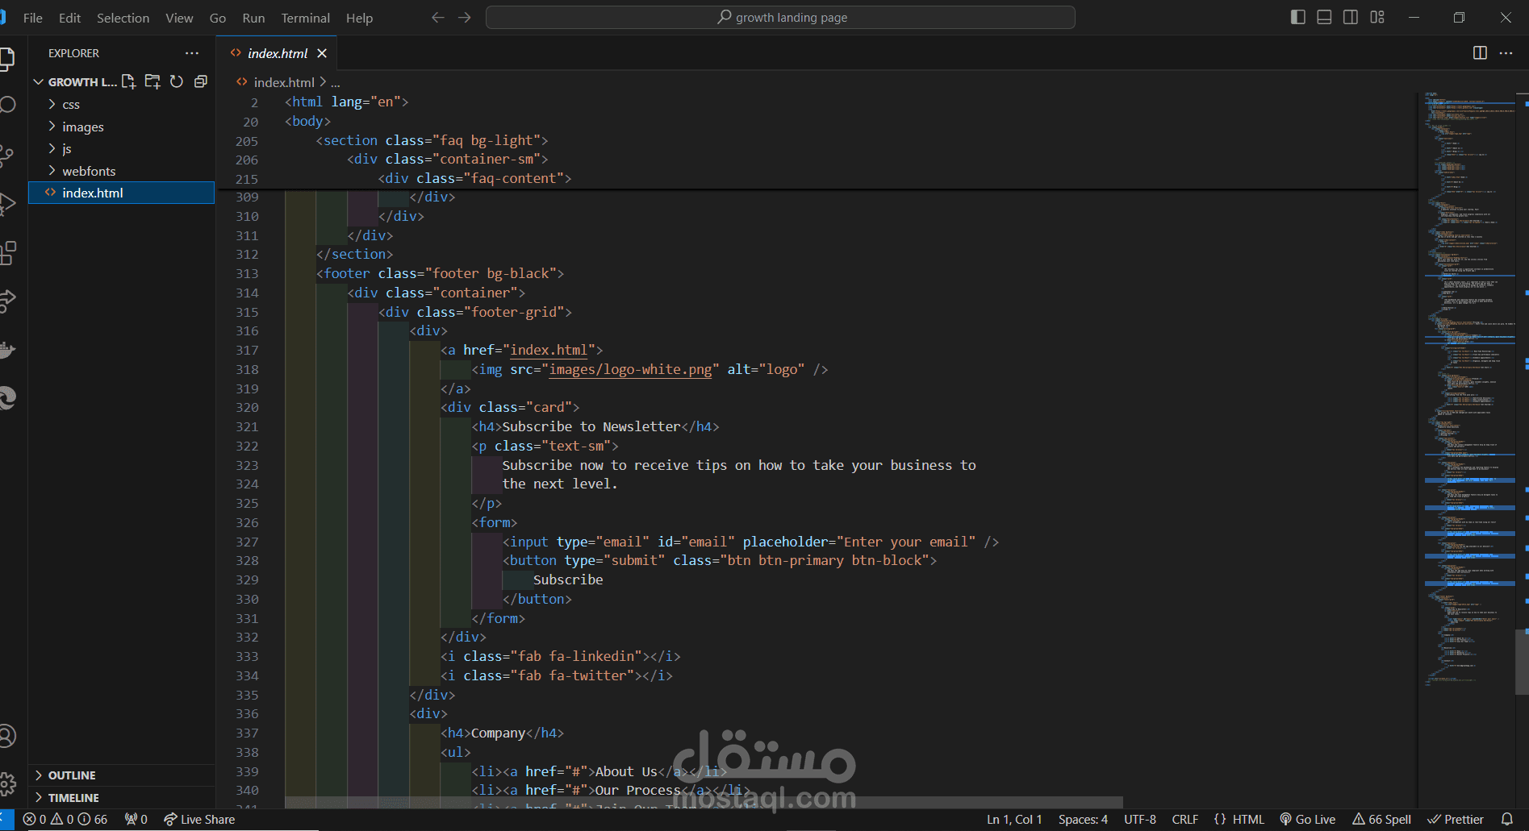The height and width of the screenshot is (831, 1529).
Task: Click the ports forwarded status item
Action: click(136, 820)
